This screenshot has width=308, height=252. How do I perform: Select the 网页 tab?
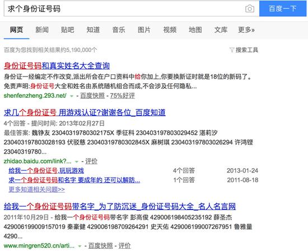click(16, 30)
